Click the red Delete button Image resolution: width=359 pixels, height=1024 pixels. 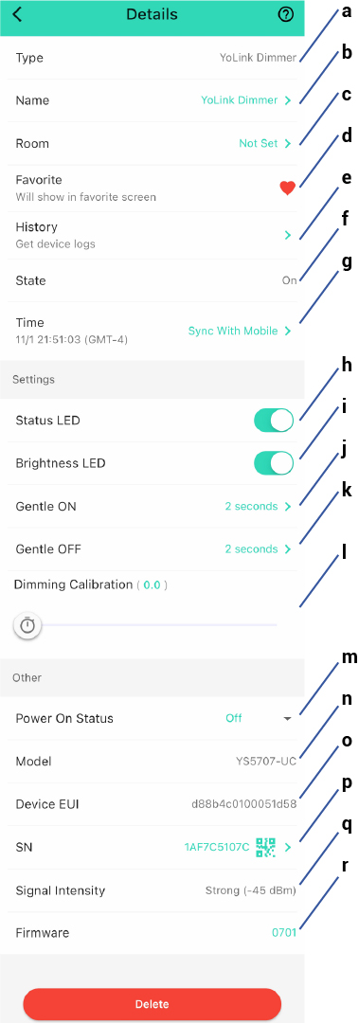[x=153, y=1004]
